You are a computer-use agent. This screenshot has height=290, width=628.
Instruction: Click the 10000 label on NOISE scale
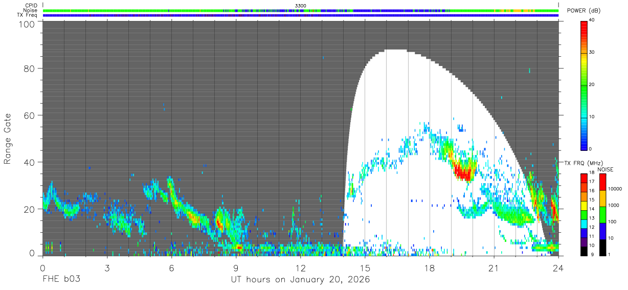[x=615, y=189]
